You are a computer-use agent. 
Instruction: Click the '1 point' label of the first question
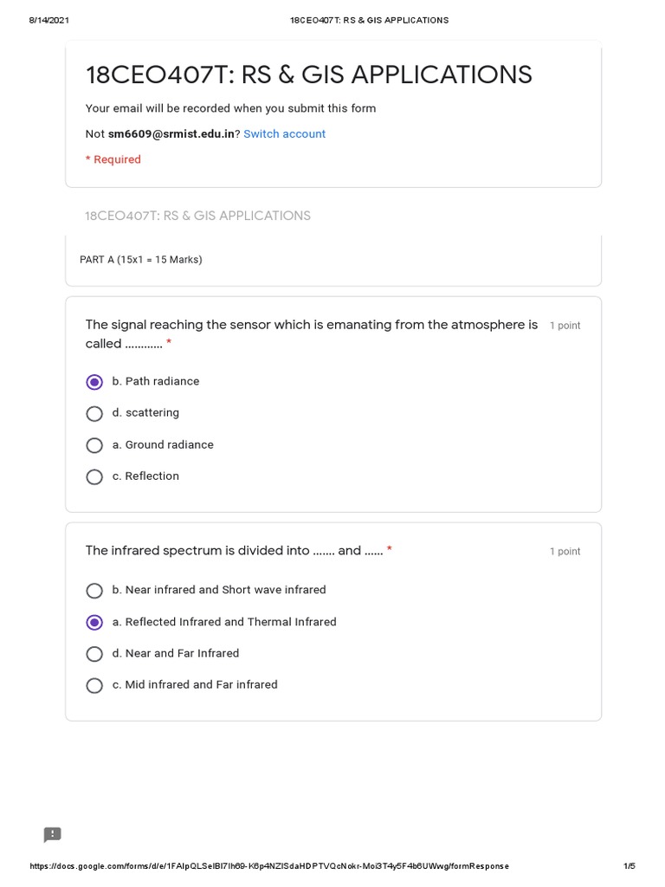(x=565, y=326)
